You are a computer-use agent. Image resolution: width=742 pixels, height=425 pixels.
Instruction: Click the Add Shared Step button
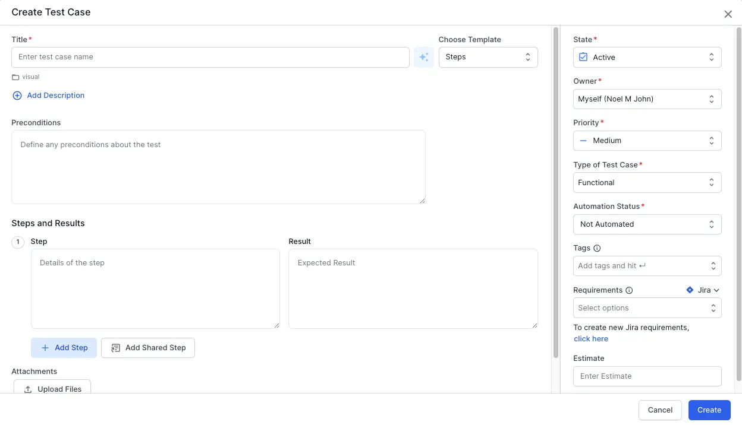coord(148,348)
